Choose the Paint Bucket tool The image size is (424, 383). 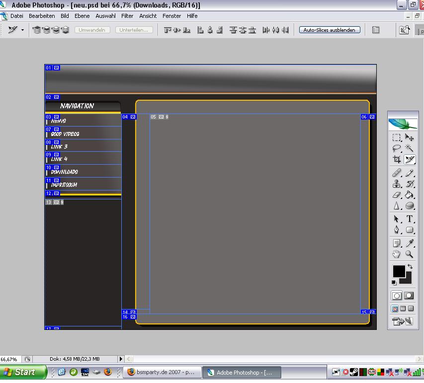click(410, 195)
